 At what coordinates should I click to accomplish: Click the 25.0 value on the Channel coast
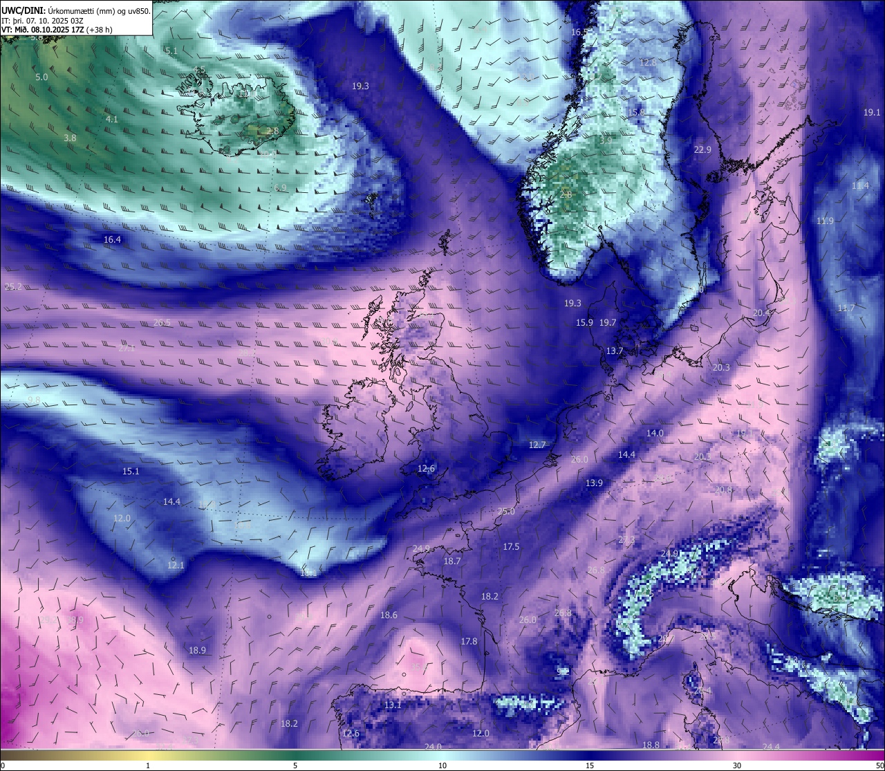tap(506, 511)
